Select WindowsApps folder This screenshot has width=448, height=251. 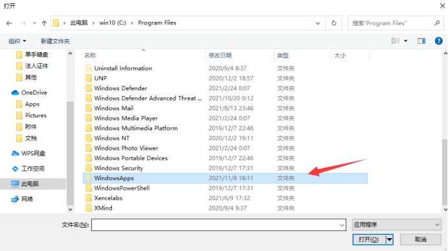click(x=225, y=178)
